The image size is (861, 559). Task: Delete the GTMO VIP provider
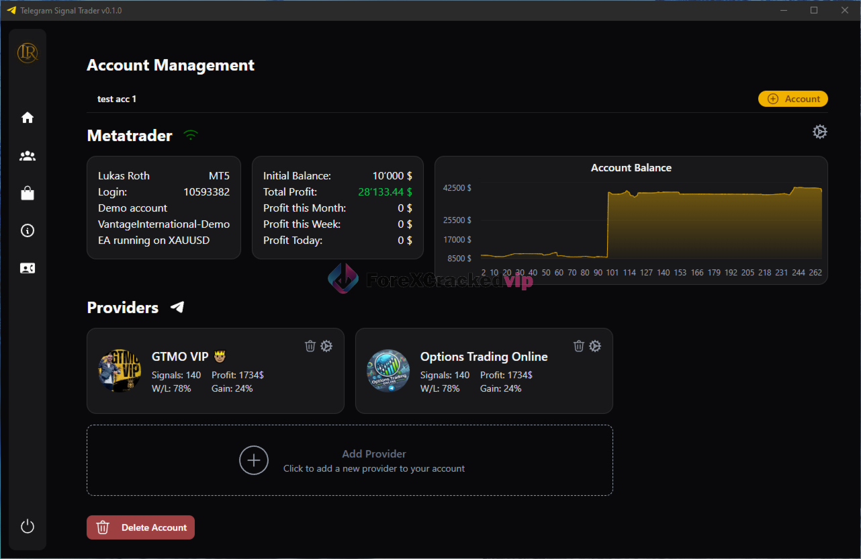click(x=310, y=346)
